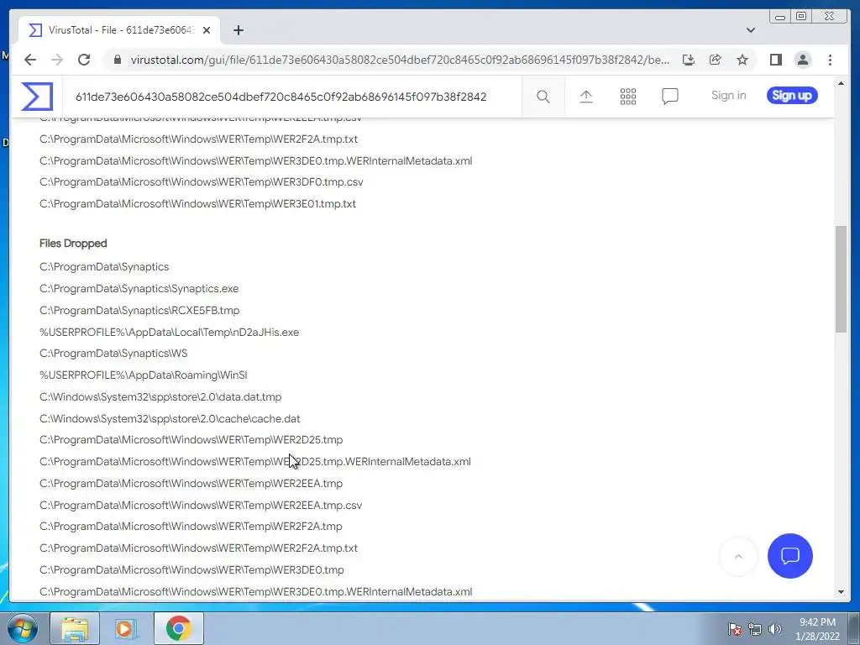The height and width of the screenshot is (645, 860).
Task: Click the page vertical scrollbar thumb
Action: (x=841, y=279)
